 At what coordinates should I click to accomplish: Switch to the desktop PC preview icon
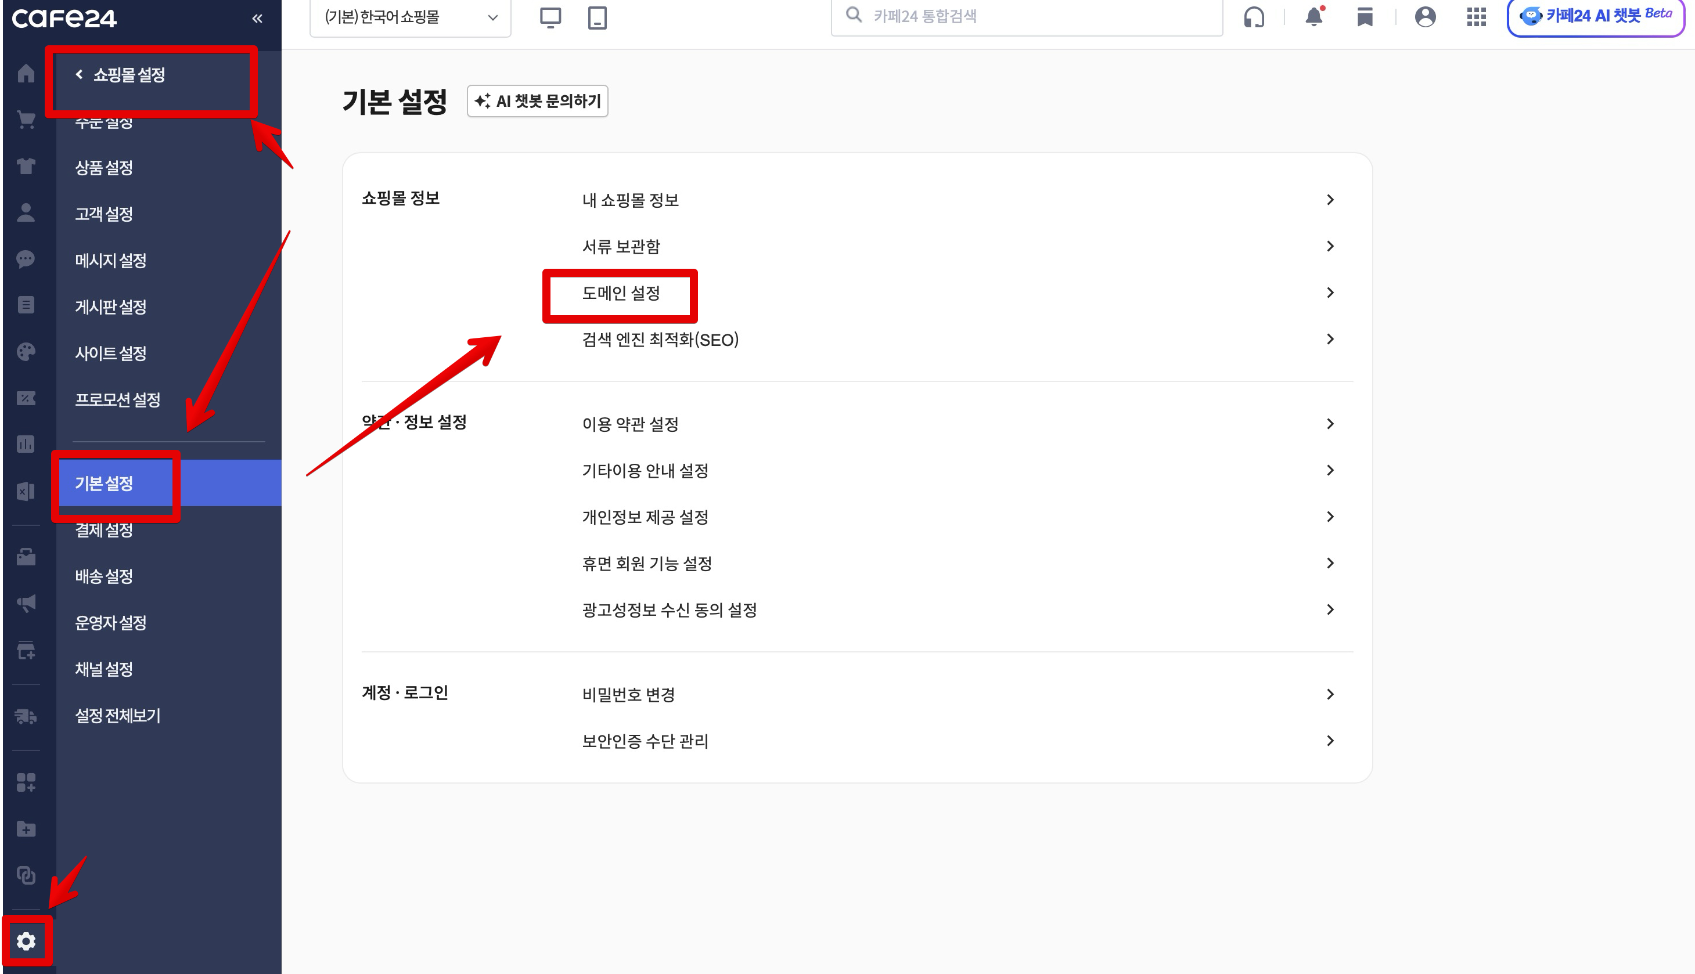click(x=550, y=17)
